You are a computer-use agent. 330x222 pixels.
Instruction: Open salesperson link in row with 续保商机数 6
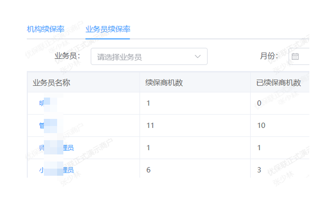point(56,170)
